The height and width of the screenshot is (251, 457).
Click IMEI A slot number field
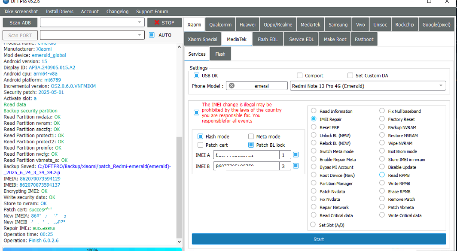pyautogui.click(x=285, y=155)
